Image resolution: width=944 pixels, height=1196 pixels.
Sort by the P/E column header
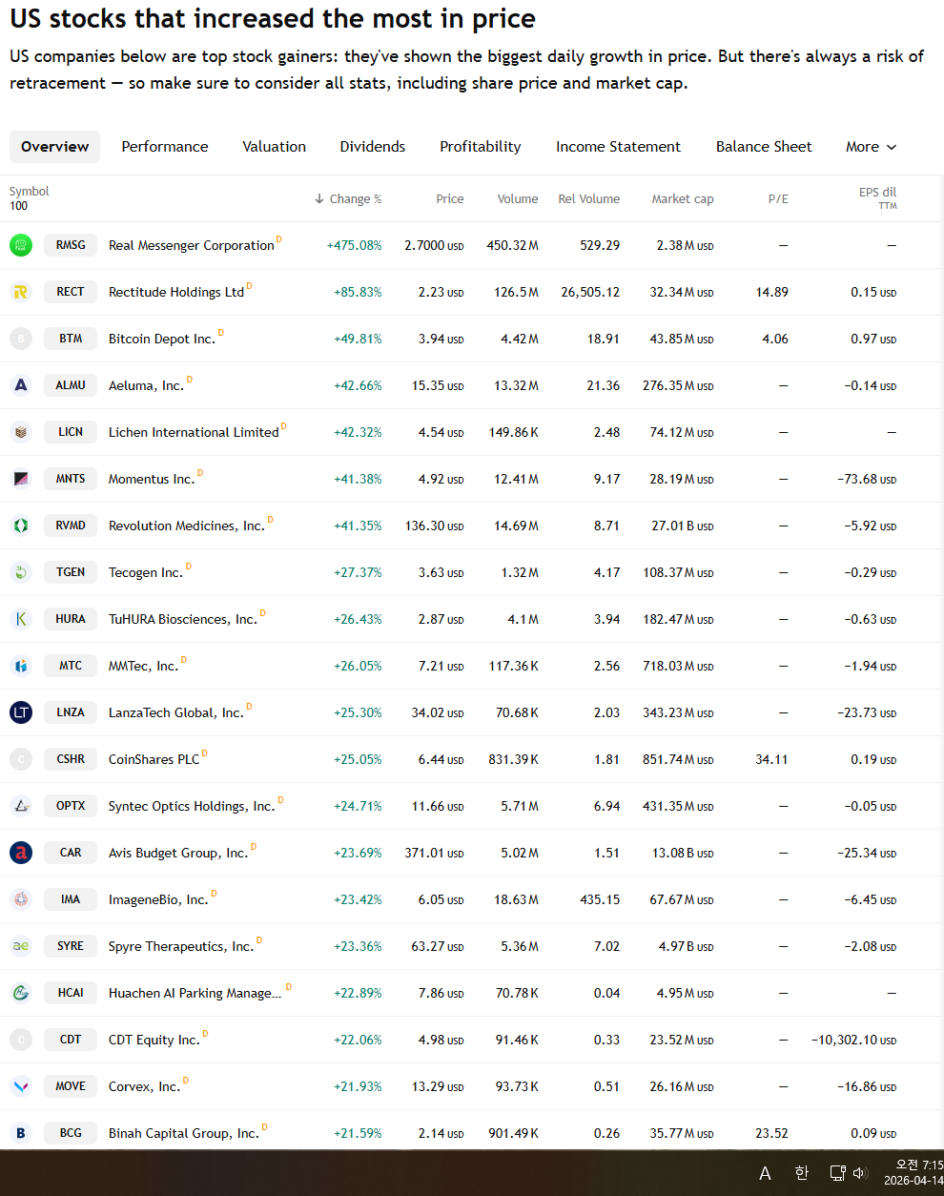point(778,199)
